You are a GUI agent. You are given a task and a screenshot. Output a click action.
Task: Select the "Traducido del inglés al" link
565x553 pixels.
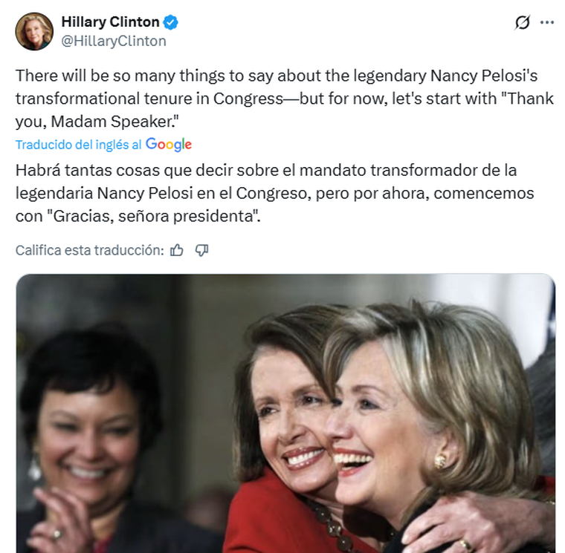(79, 145)
